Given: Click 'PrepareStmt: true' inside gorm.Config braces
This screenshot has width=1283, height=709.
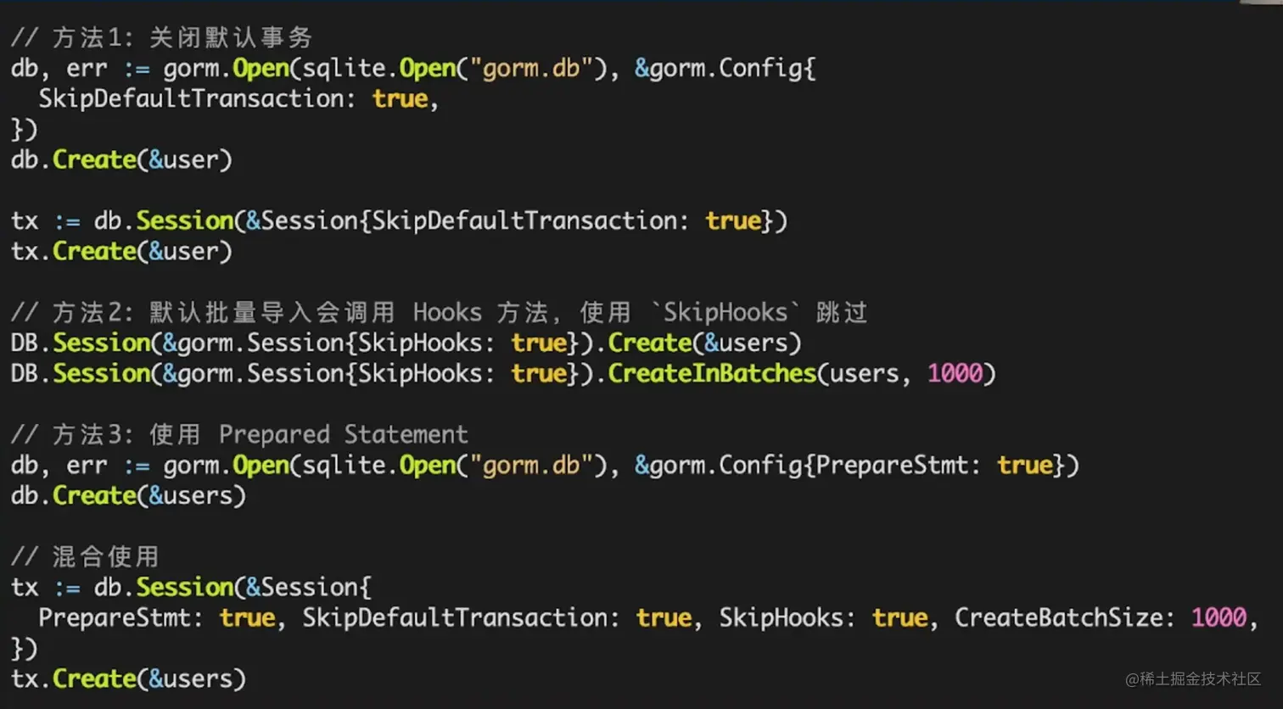Looking at the screenshot, I should click(x=934, y=465).
